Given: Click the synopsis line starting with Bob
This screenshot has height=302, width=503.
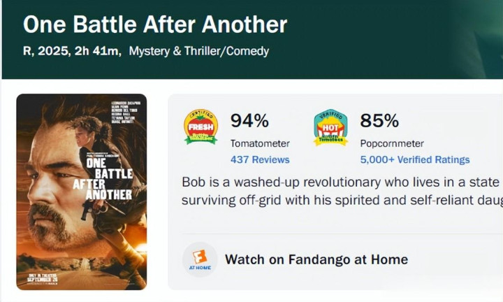Looking at the screenshot, I should coord(342,182).
